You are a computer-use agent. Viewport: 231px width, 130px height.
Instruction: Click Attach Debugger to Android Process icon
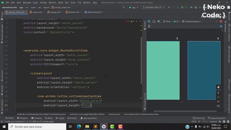(196, 7)
